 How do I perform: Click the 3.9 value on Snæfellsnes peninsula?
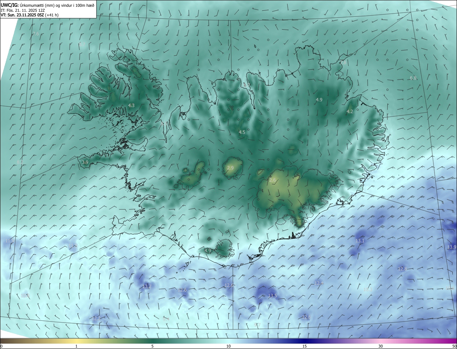coord(85,162)
